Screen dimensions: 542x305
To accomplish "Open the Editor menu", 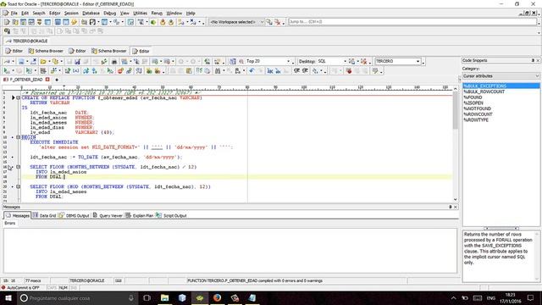I will [x=54, y=14].
